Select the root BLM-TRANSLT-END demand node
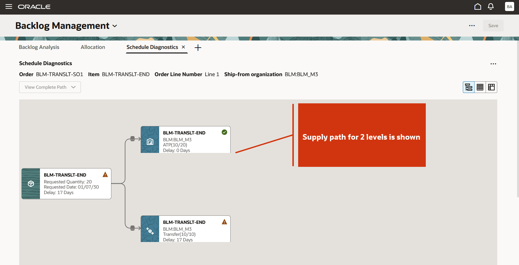 point(66,184)
